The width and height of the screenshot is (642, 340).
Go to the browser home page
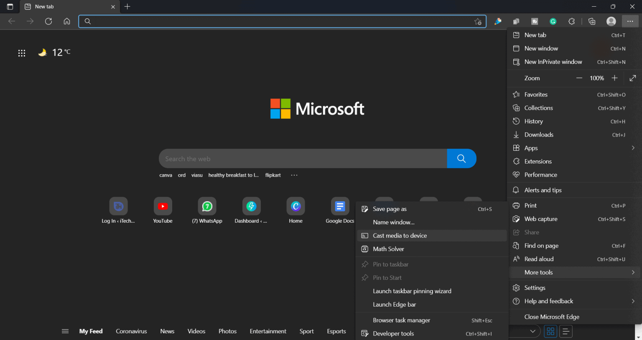tap(67, 21)
